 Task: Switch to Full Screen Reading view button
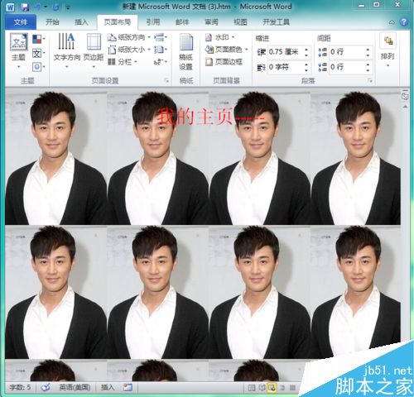tap(262, 388)
